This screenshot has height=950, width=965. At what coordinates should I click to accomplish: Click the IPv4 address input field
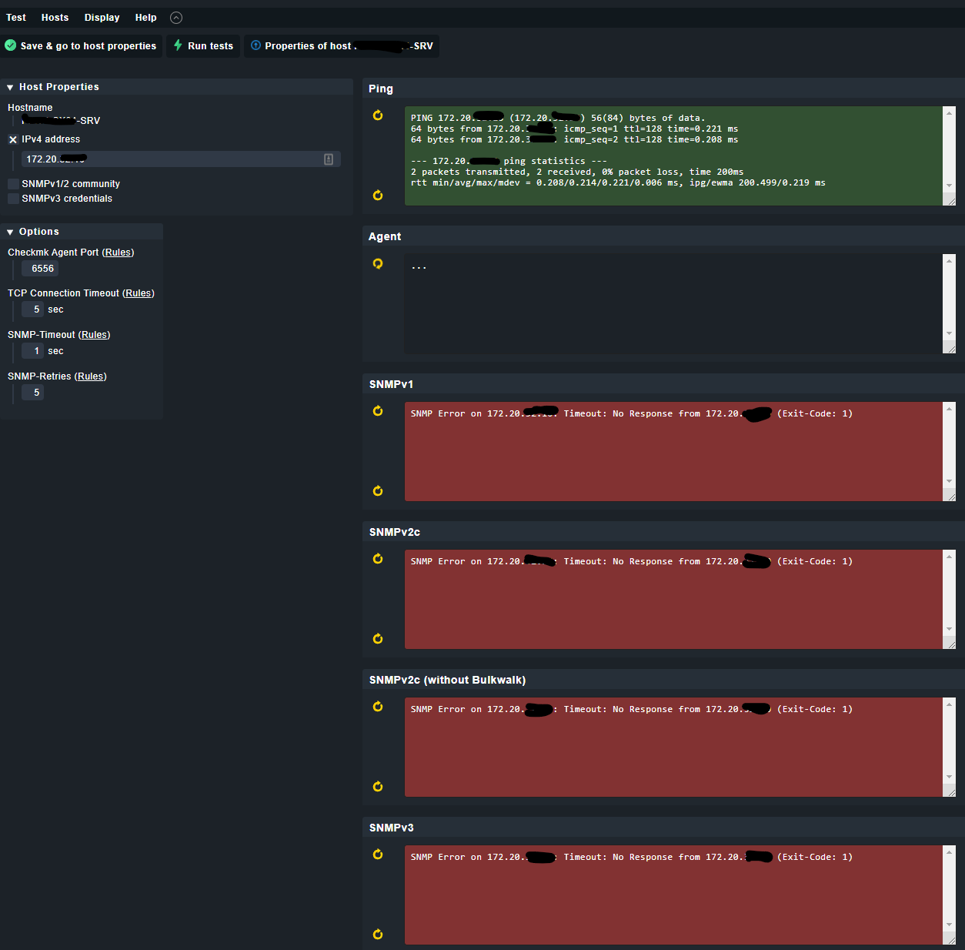(173, 159)
